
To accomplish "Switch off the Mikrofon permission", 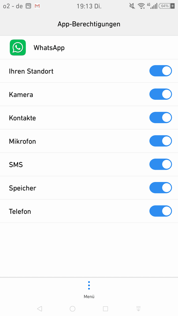I will 160,141.
